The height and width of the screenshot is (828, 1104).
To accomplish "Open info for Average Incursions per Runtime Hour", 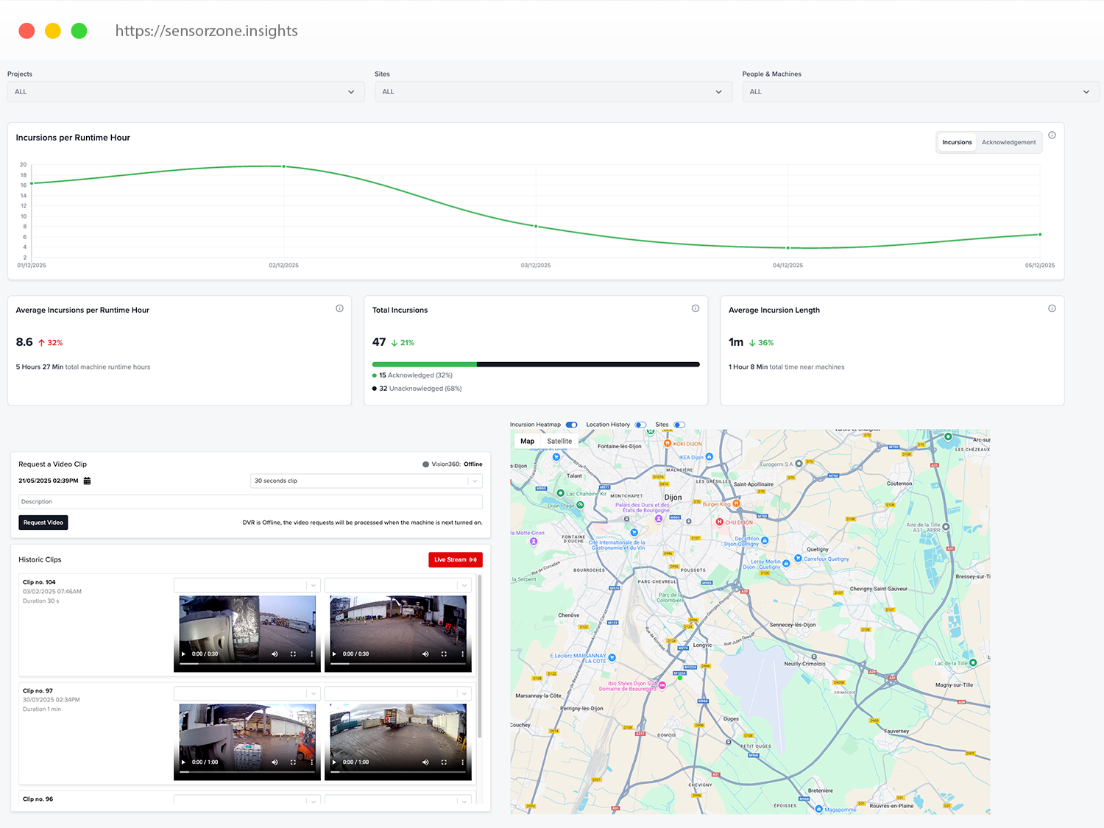I will pos(339,308).
